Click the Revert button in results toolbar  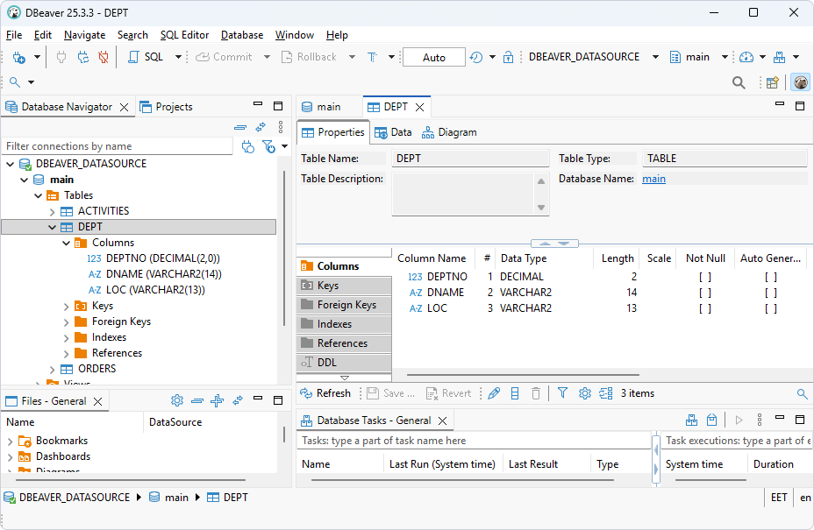[448, 393]
